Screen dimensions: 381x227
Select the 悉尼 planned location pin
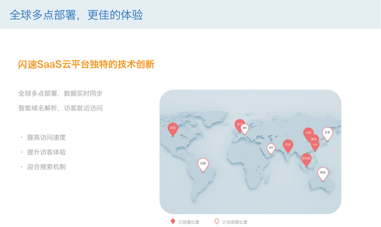323,173
